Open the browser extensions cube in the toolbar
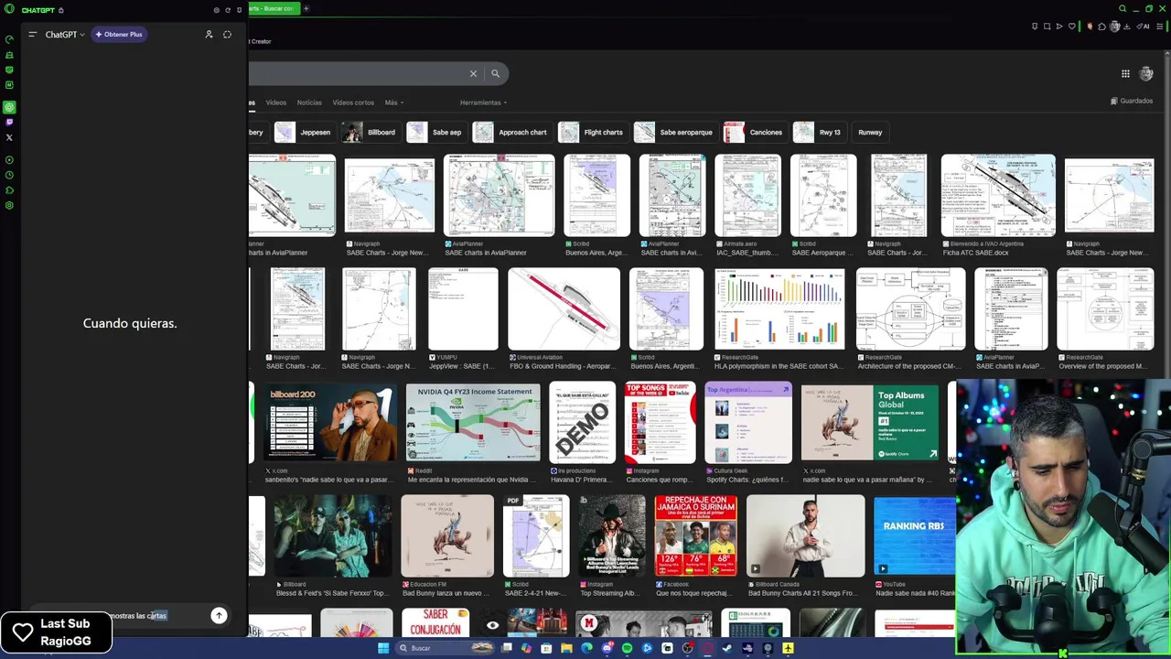1171x659 pixels. coord(1102,27)
